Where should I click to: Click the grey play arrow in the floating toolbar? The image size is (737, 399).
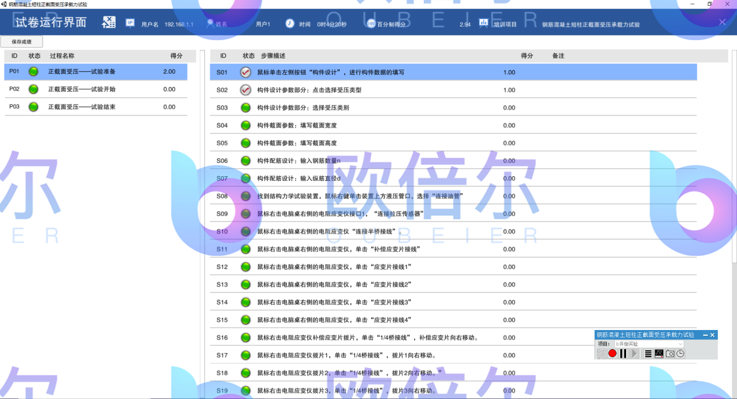634,353
